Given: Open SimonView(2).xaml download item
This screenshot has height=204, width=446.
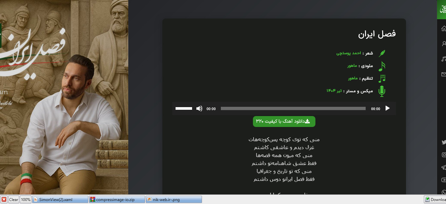Looking at the screenshot, I should [x=60, y=199].
